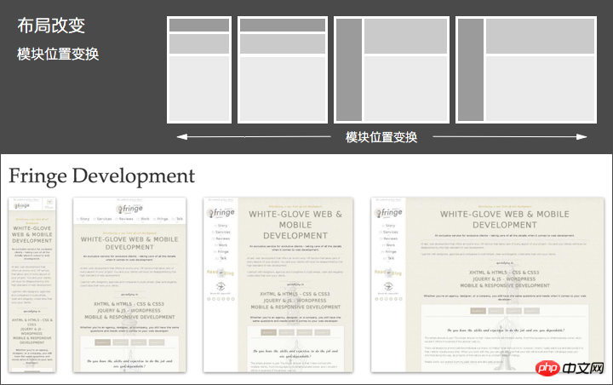613x385 pixels.
Task: Click the narrower wireframe diagram with a left sidebar
Action: (392, 70)
